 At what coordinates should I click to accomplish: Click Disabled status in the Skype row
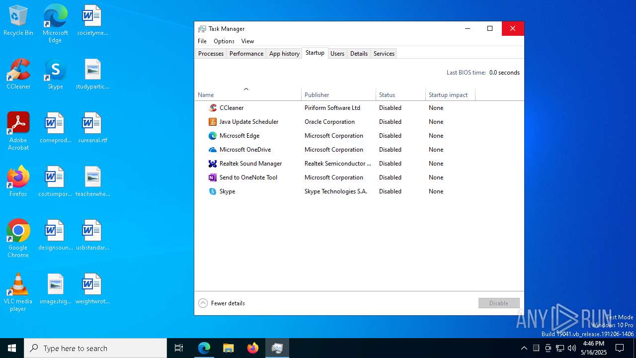pos(390,191)
